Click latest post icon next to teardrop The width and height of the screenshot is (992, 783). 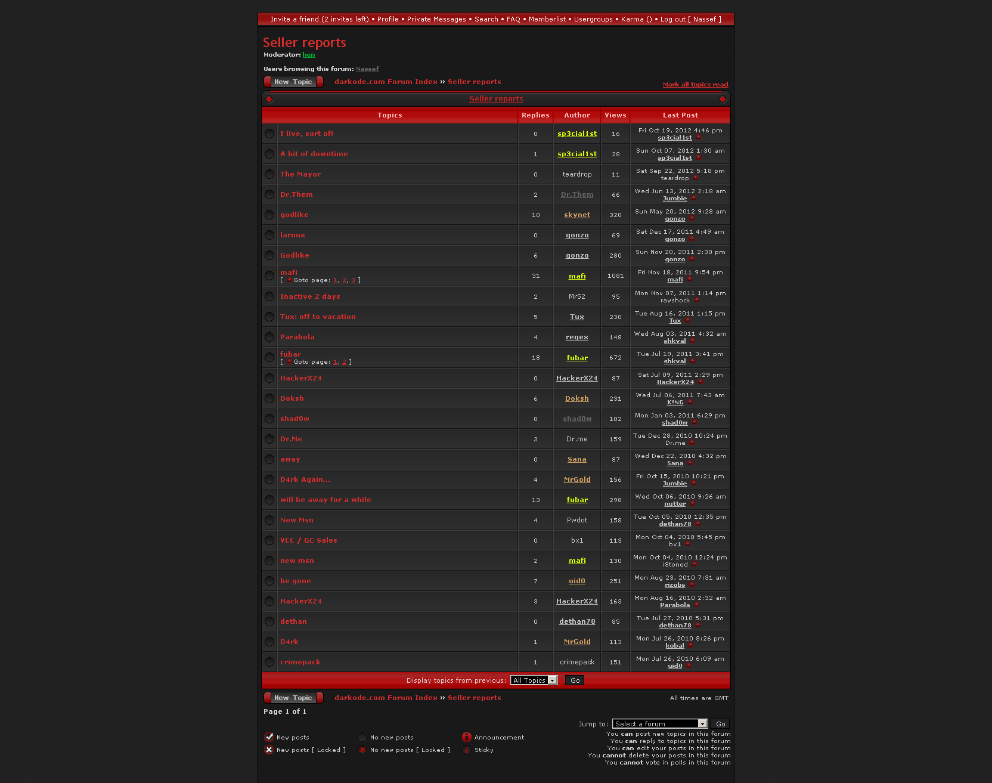point(695,178)
